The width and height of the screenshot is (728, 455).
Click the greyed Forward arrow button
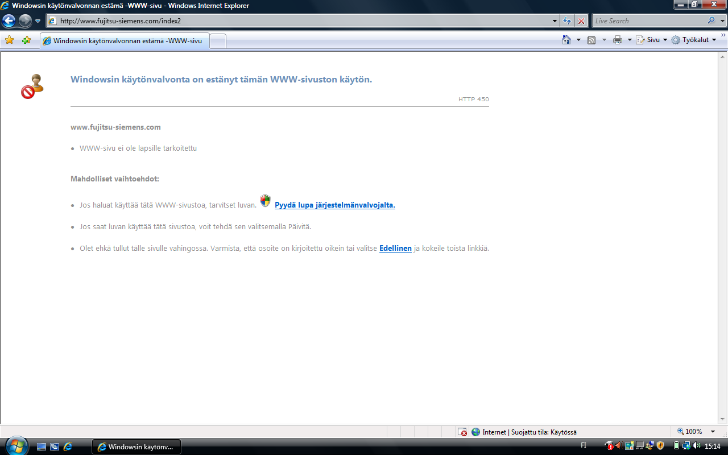[x=25, y=21]
